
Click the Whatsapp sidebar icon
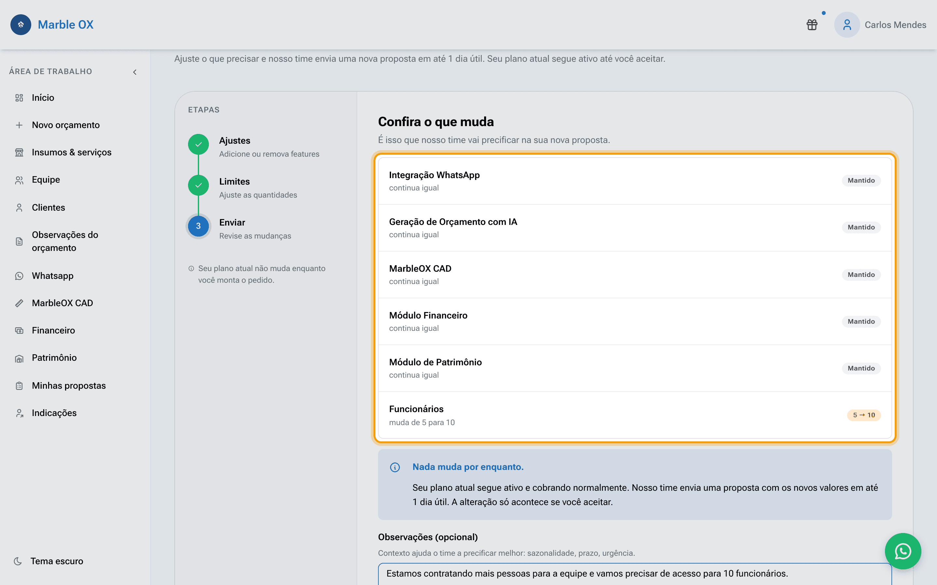[x=19, y=276]
